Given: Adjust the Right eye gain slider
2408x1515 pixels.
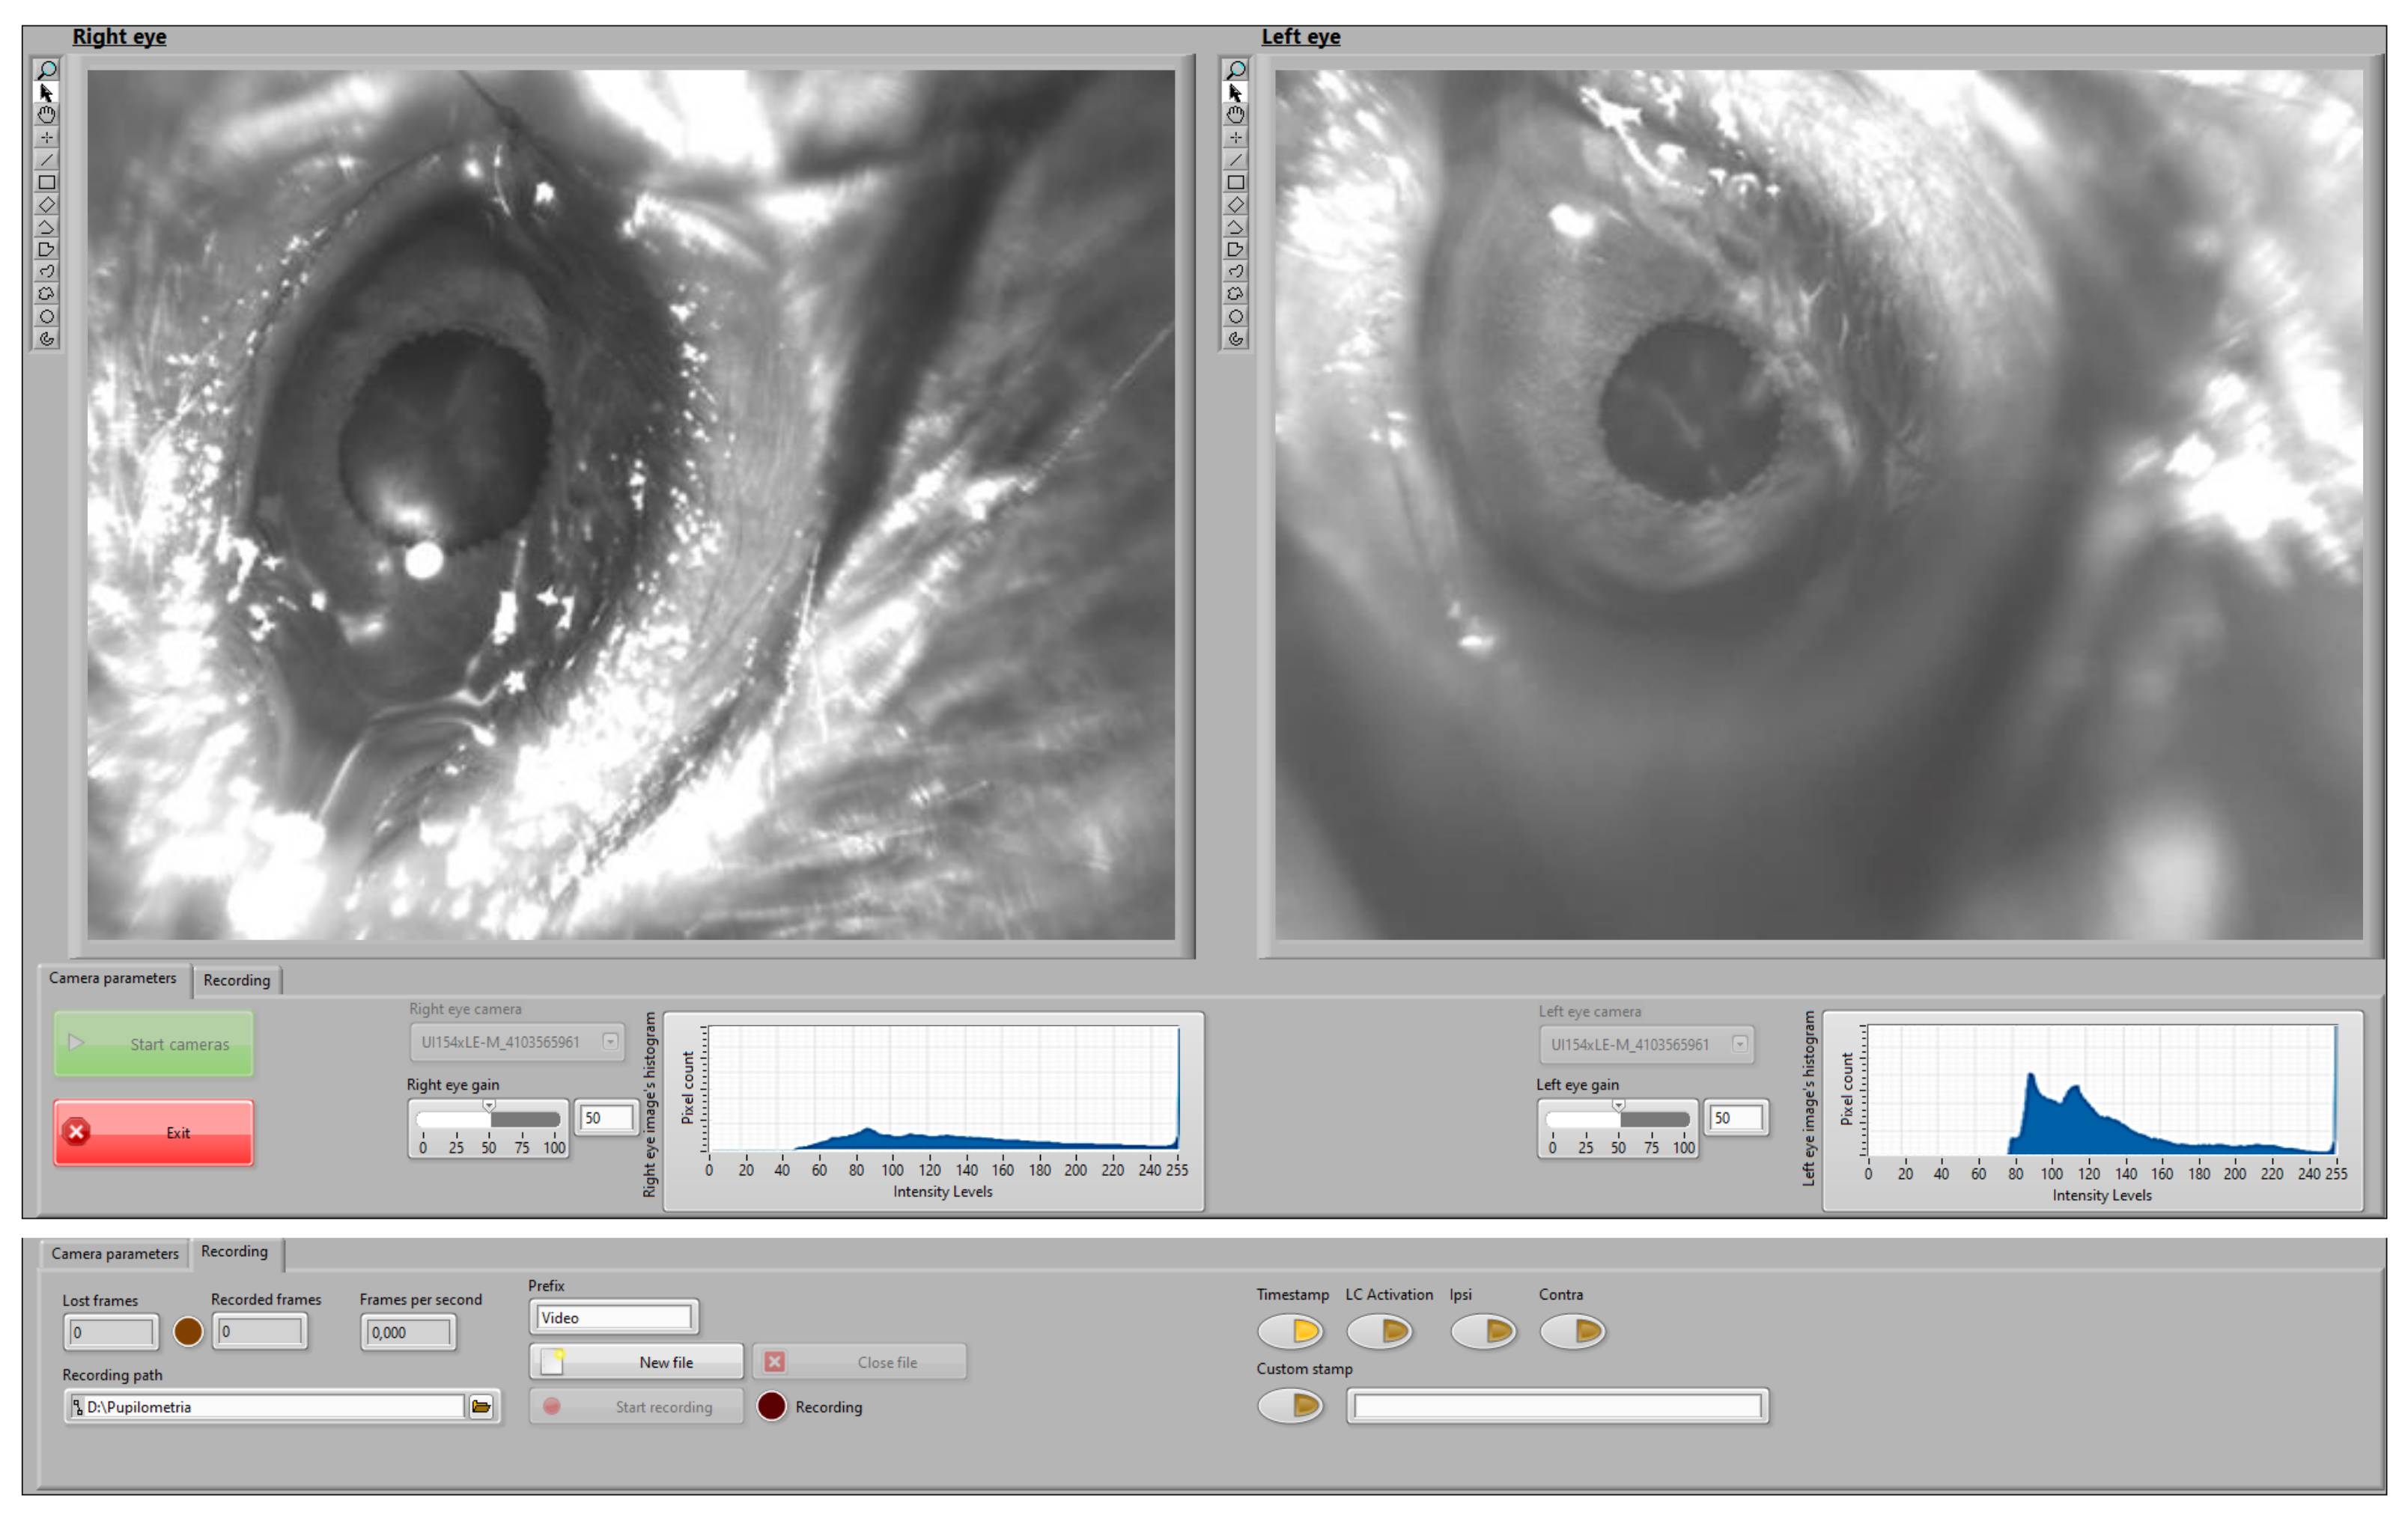Looking at the screenshot, I should pos(488,1108).
